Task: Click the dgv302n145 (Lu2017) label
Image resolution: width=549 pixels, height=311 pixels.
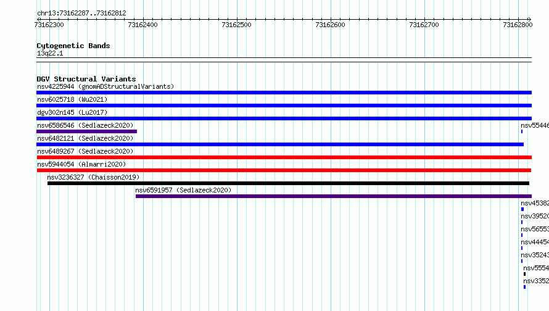Action: coord(72,112)
